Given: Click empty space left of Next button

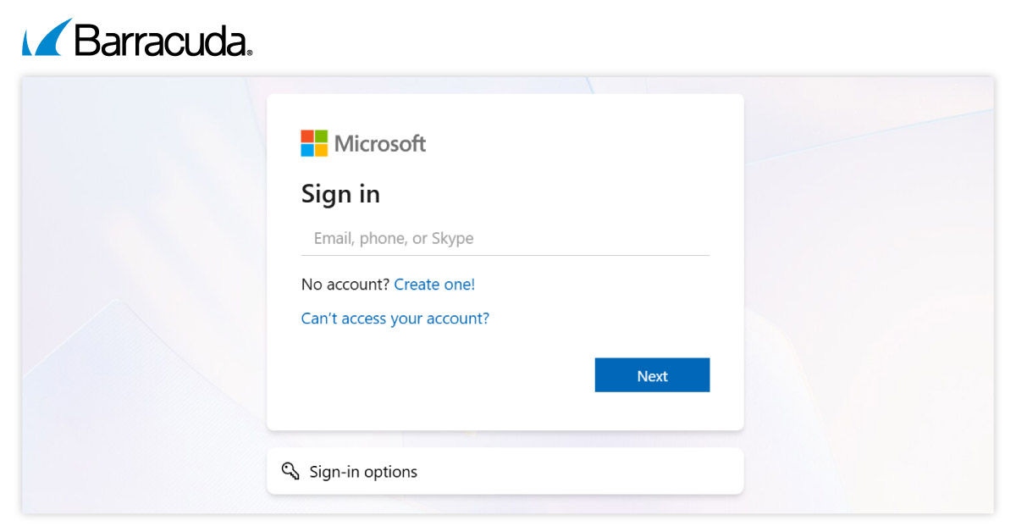Looking at the screenshot, I should (440, 375).
